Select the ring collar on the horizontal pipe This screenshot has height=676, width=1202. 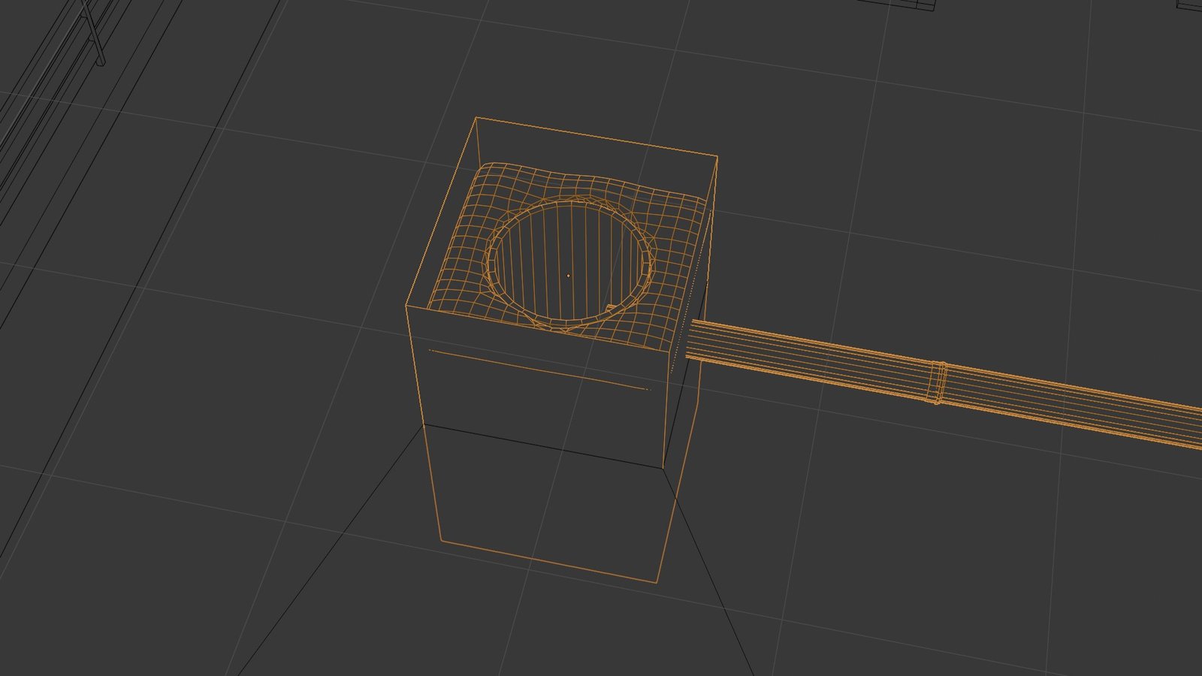[938, 383]
